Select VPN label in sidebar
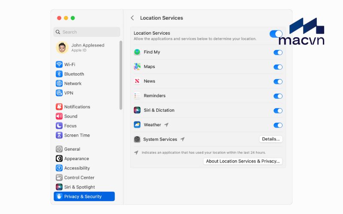Image resolution: width=343 pixels, height=214 pixels. click(69, 93)
